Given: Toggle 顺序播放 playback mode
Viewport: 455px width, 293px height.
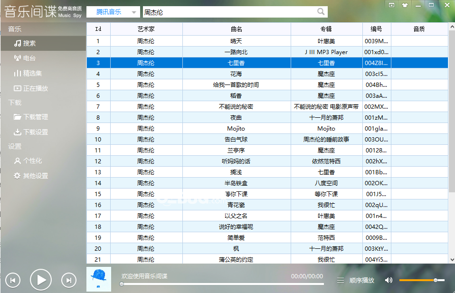Looking at the screenshot, I should point(361,281).
